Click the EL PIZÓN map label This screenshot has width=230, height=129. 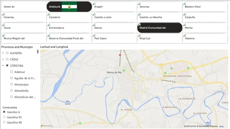[x=126, y=110]
